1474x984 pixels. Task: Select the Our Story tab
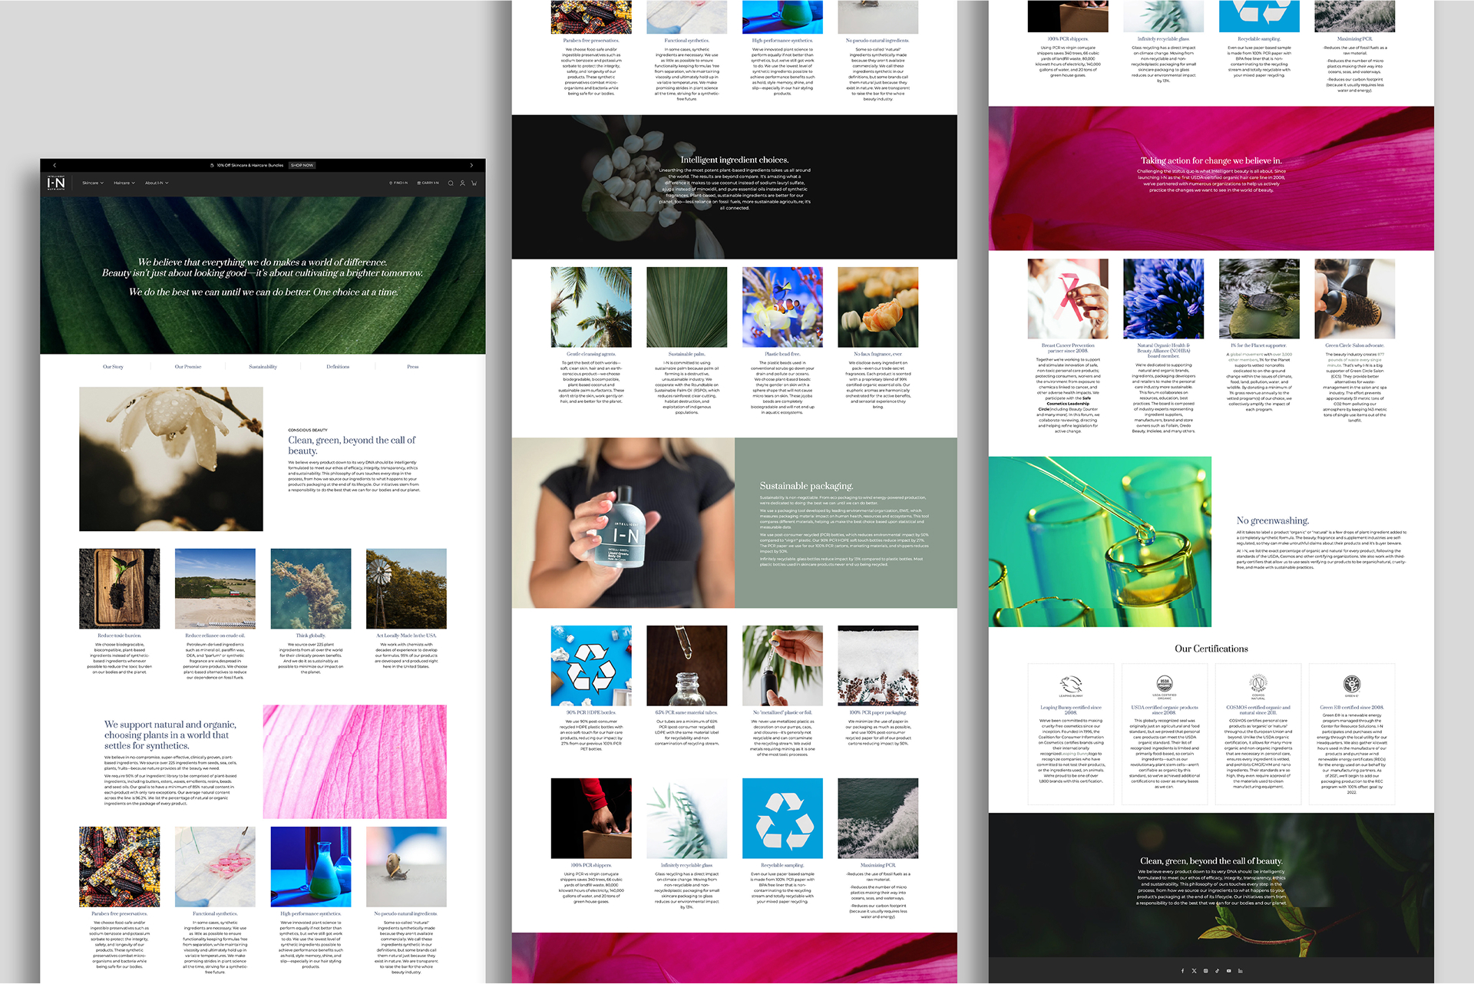click(x=113, y=367)
